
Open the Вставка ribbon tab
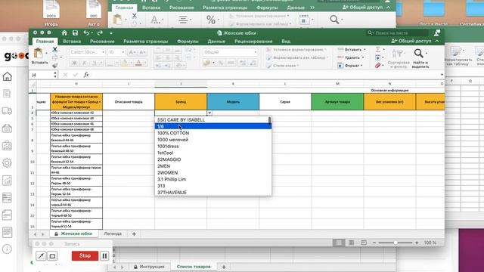coord(72,41)
